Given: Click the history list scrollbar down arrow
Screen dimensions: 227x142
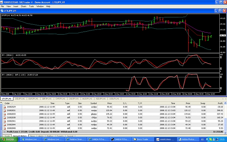Looking at the screenshot, I should click(225, 133).
